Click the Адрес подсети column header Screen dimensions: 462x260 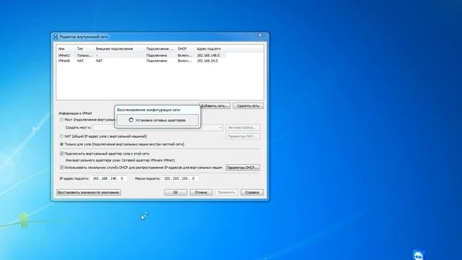pos(209,48)
